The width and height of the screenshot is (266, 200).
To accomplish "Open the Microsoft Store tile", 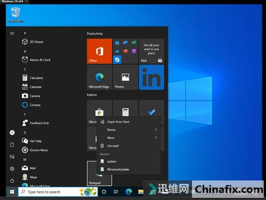I will coord(99,109).
